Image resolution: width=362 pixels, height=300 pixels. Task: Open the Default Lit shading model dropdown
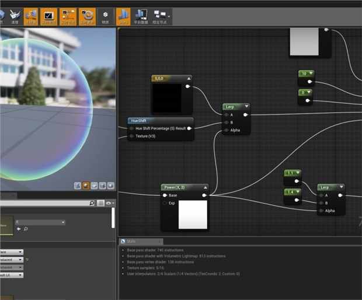11,275
